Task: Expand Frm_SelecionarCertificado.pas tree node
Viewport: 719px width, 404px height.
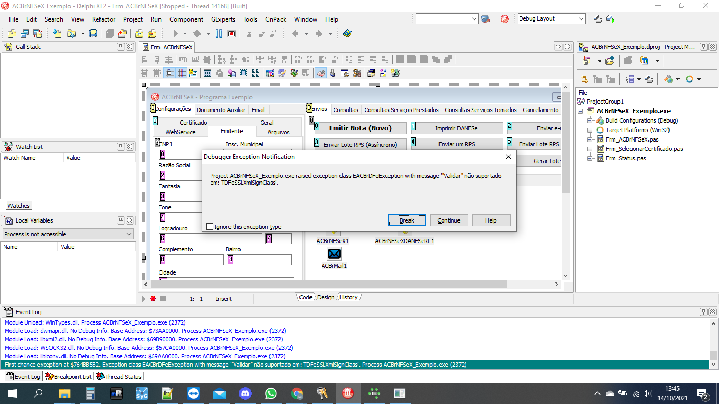Action: click(x=590, y=149)
